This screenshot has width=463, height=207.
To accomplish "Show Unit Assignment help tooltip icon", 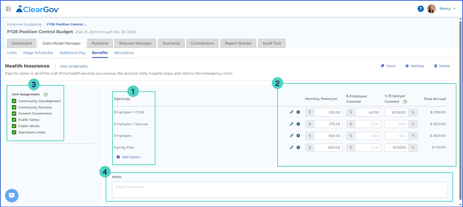I will (x=46, y=94).
